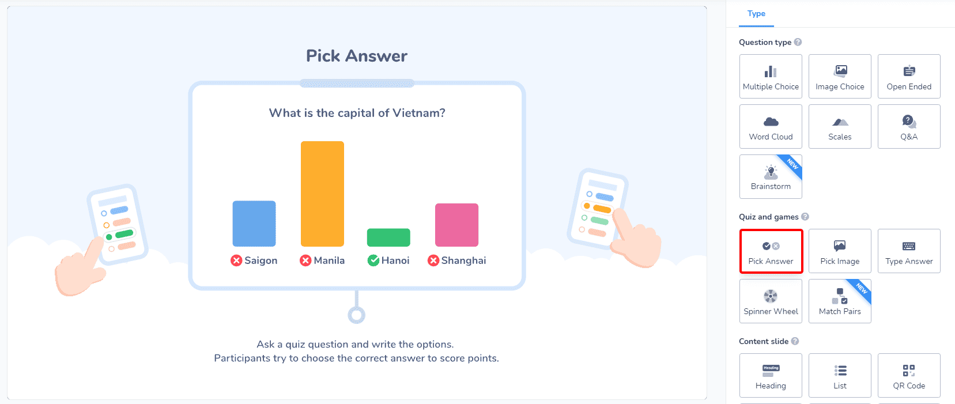Select the QR Code content slide
The image size is (955, 404).
[x=909, y=375]
